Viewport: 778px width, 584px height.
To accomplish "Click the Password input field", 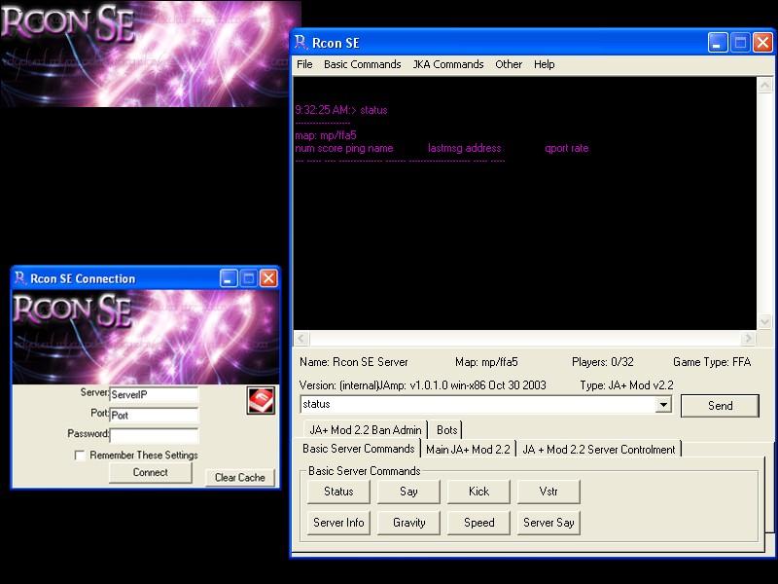I will coord(154,434).
